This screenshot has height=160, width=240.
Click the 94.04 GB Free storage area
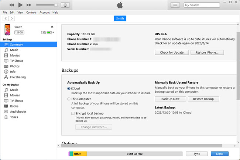pyautogui.click(x=135, y=154)
